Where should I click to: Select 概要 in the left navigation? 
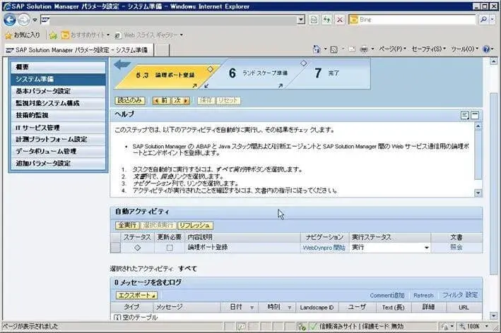pos(58,67)
